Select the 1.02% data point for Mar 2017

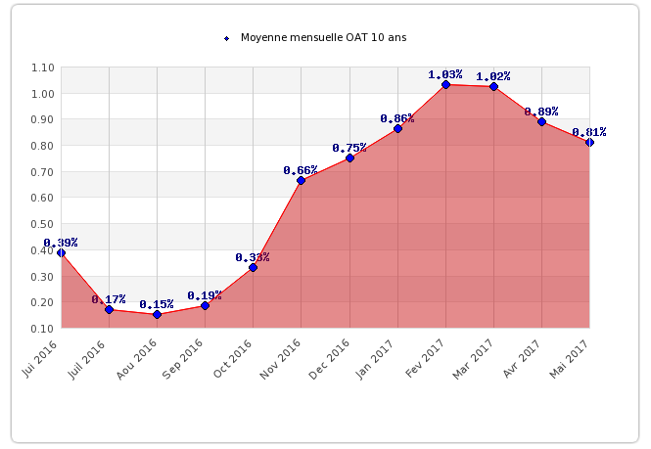click(493, 87)
